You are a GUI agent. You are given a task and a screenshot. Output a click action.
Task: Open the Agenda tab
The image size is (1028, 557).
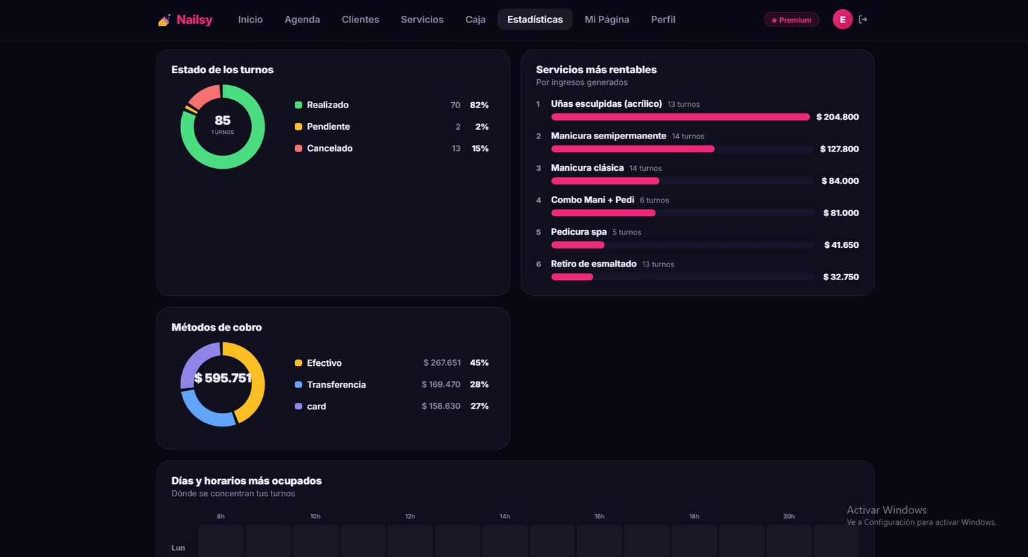click(302, 20)
